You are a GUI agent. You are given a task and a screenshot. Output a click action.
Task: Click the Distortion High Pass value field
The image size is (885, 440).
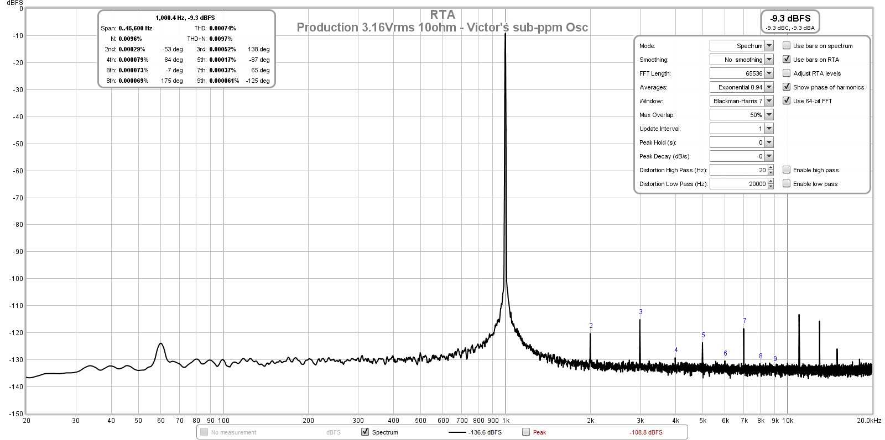point(738,170)
